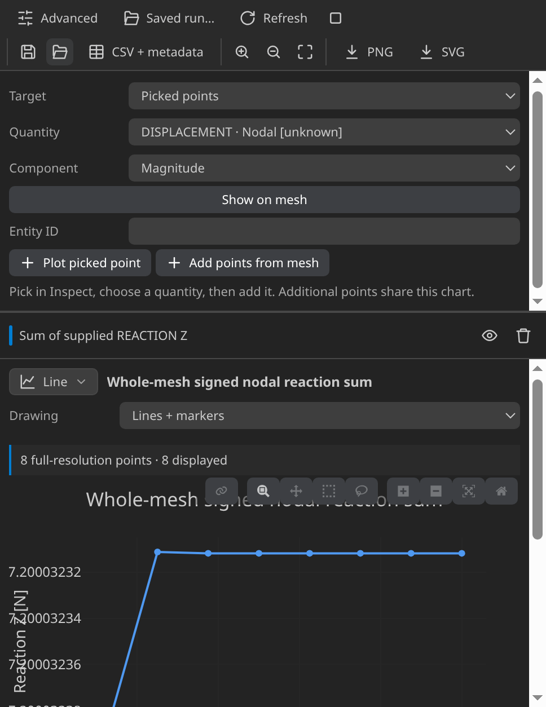The height and width of the screenshot is (707, 546).
Task: Click the first data point marker on line
Action: (x=157, y=552)
